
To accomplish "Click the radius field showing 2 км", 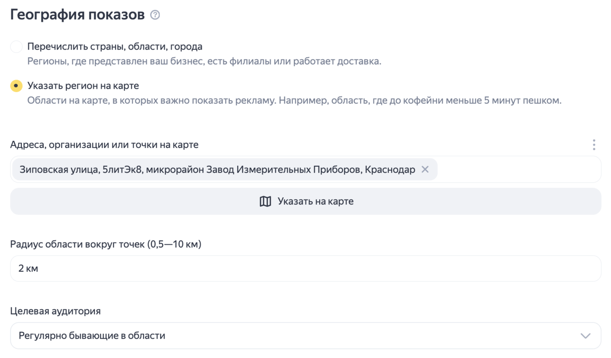I will [305, 268].
